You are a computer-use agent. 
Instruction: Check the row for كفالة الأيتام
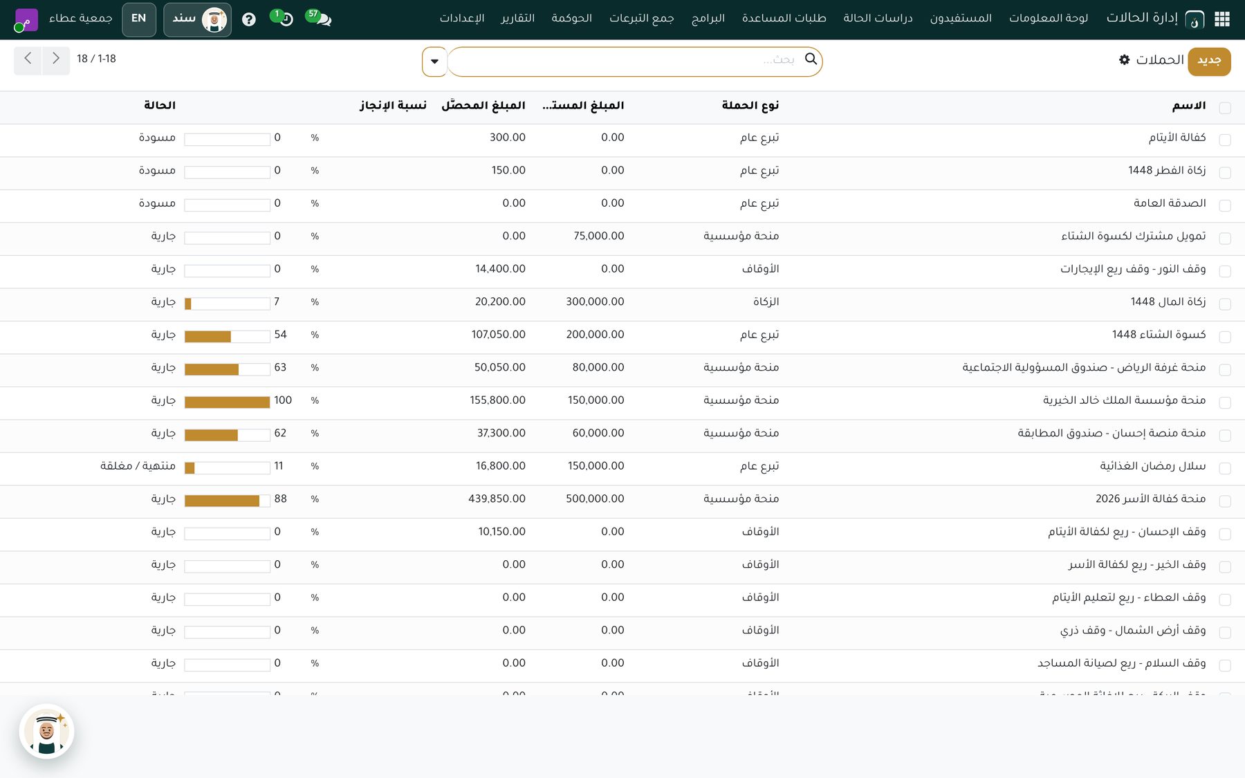tap(1225, 140)
